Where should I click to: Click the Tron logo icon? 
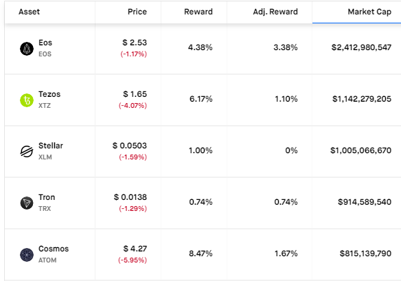coord(27,203)
